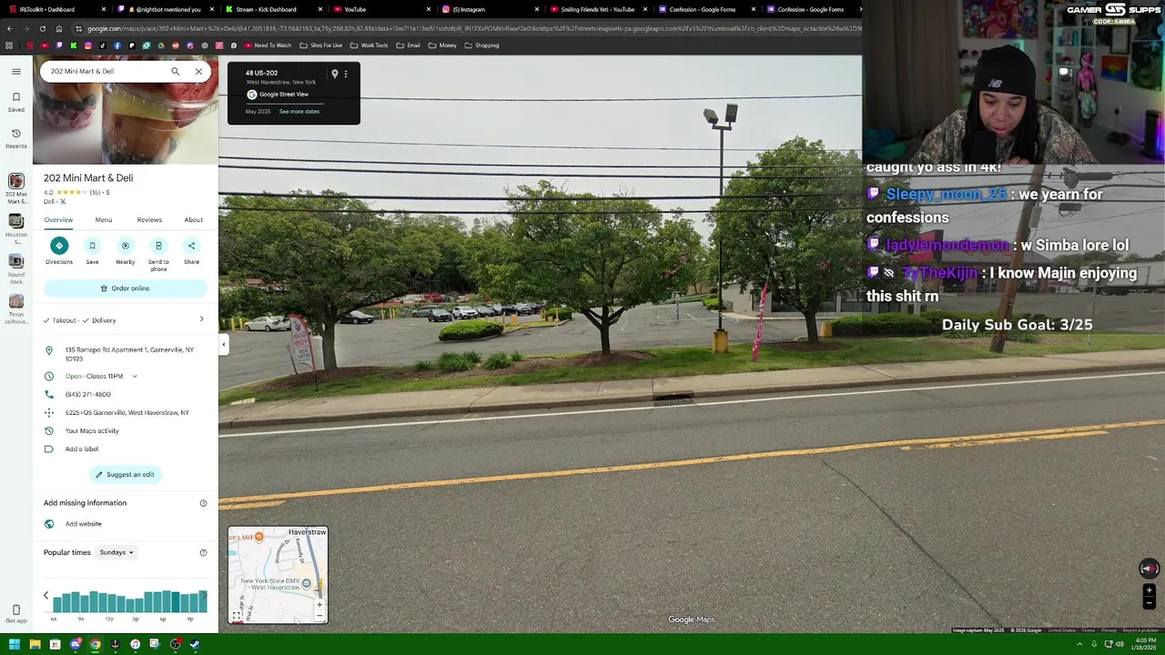Click the location pin icon in Street View card
The height and width of the screenshot is (655, 1165).
pyautogui.click(x=335, y=74)
